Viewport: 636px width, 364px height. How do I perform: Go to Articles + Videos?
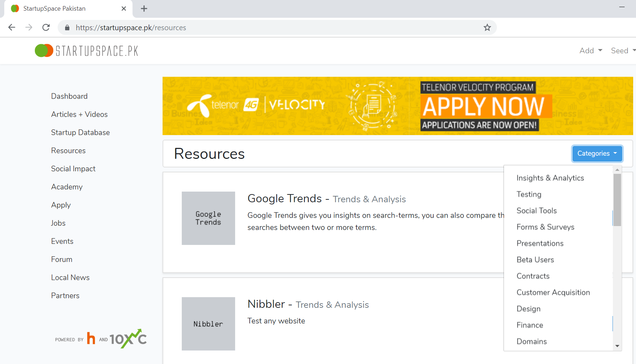pos(79,114)
